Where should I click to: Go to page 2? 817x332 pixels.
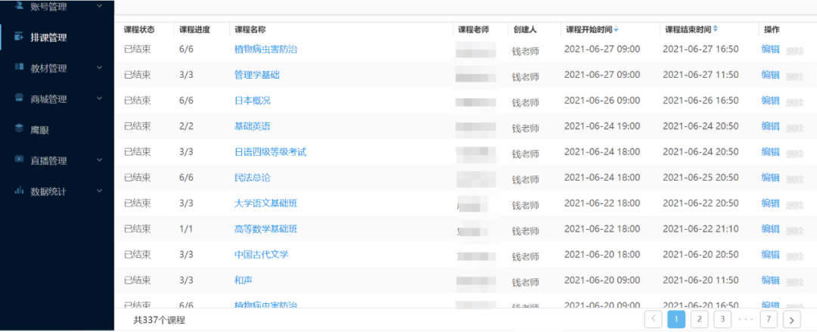[x=699, y=319]
